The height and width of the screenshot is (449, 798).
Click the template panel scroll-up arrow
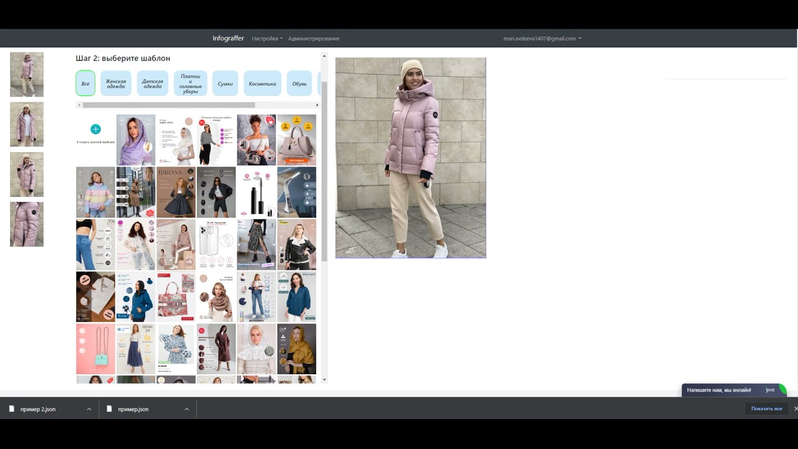click(324, 57)
